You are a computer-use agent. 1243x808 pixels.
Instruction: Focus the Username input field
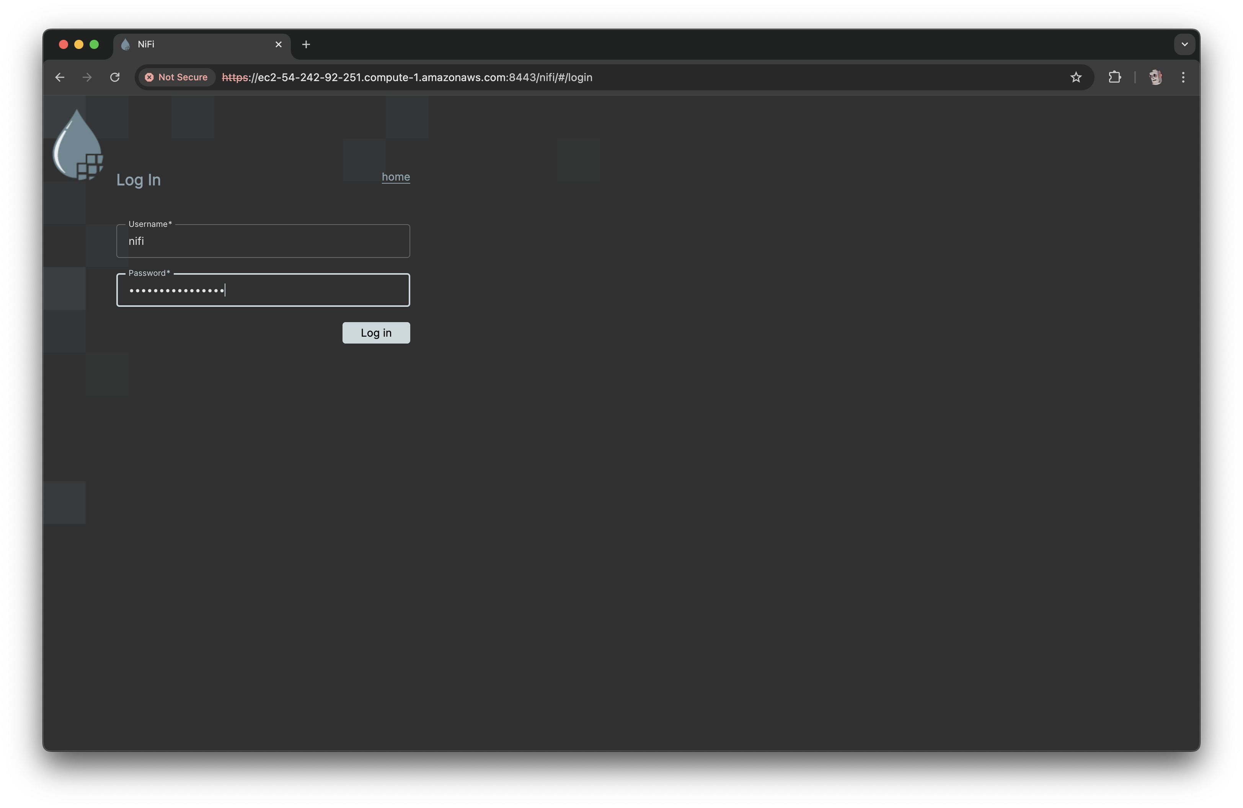(x=263, y=241)
